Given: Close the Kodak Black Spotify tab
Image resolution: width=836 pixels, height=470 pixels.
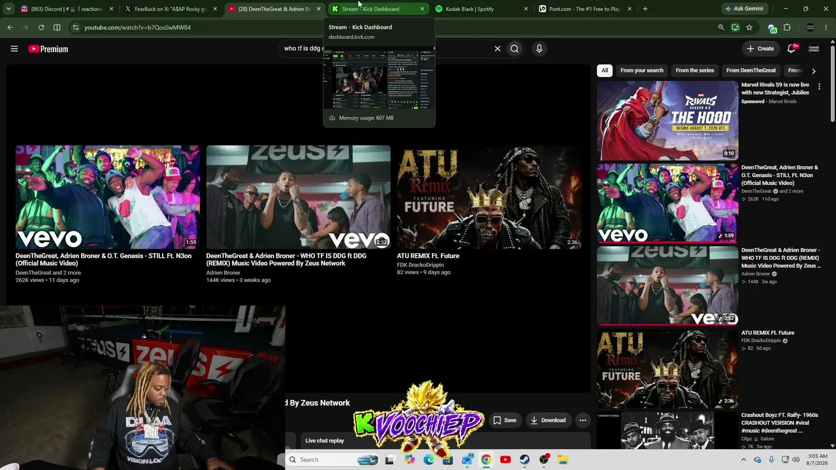Looking at the screenshot, I should (526, 9).
